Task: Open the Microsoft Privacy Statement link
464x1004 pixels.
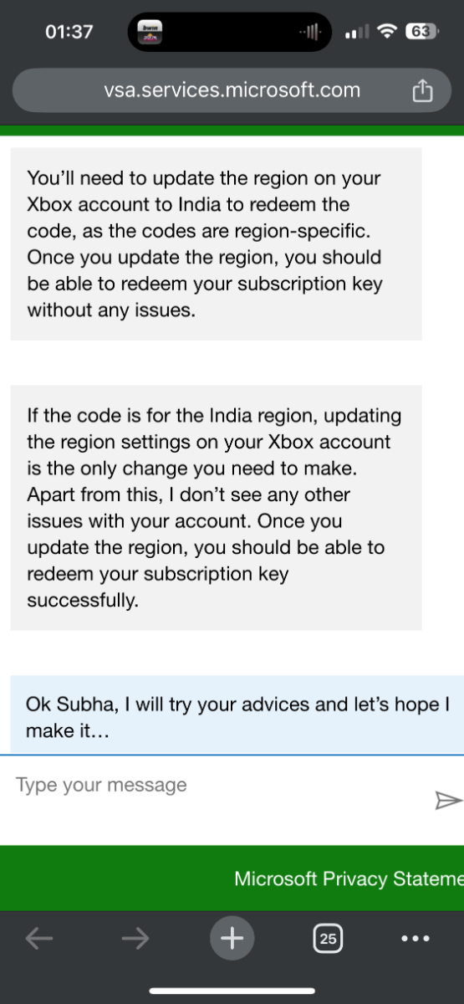Action: [349, 878]
